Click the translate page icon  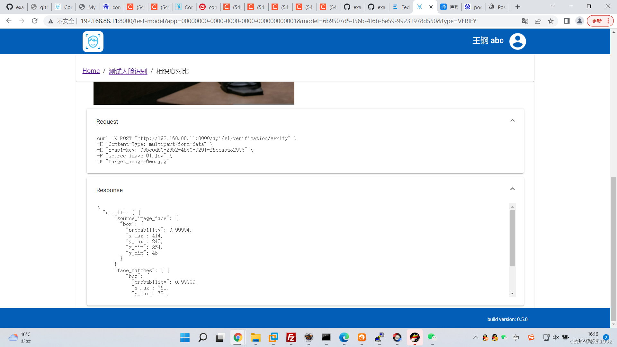(x=525, y=21)
